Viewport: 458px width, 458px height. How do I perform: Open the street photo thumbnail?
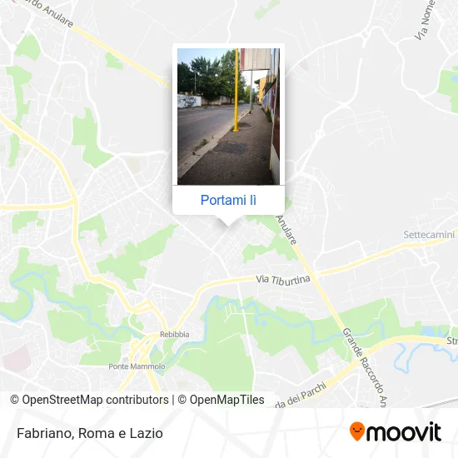[x=228, y=117]
